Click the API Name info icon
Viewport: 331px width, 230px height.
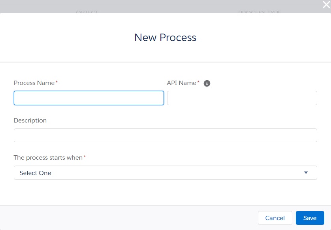point(207,83)
